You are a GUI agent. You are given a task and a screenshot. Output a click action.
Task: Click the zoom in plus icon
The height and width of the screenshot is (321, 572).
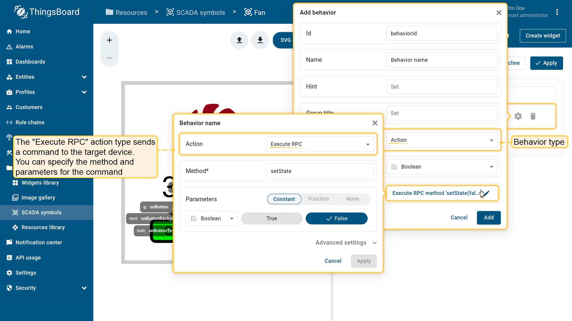click(109, 40)
